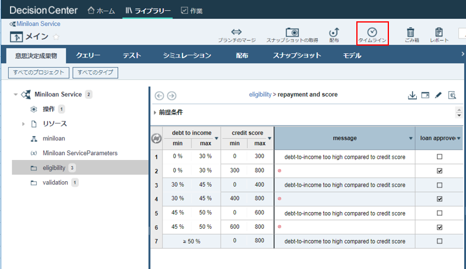466x269 pixels.
Task: Toggle the loan approved checkbox in row 7
Action: tap(439, 241)
